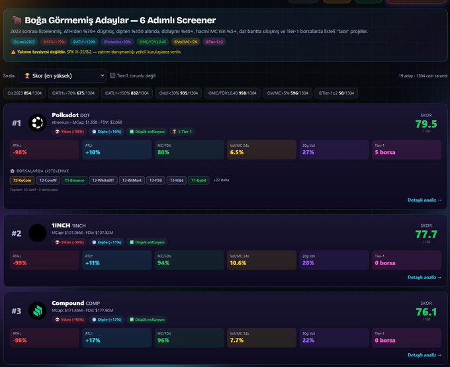Click the T1-Bybit exchange tag

199,181
